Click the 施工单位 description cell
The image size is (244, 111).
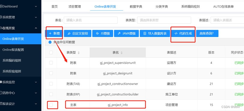pos(172,94)
